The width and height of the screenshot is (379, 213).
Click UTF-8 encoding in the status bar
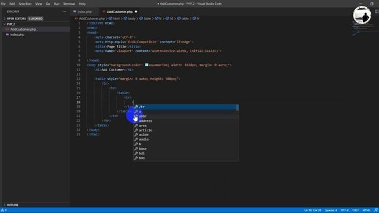click(345, 211)
